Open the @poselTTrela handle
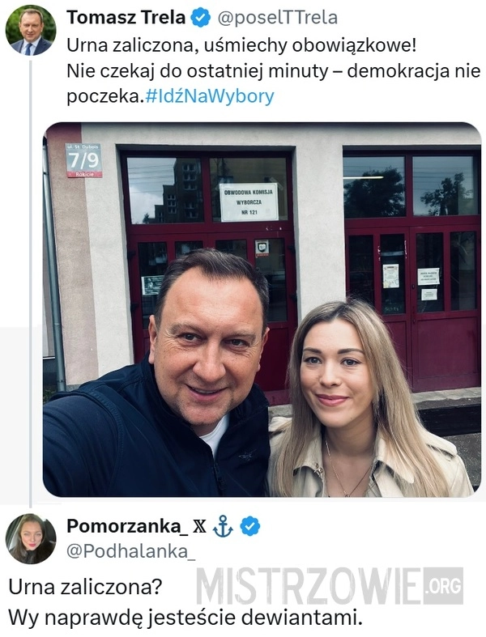The image size is (486, 637). click(277, 18)
